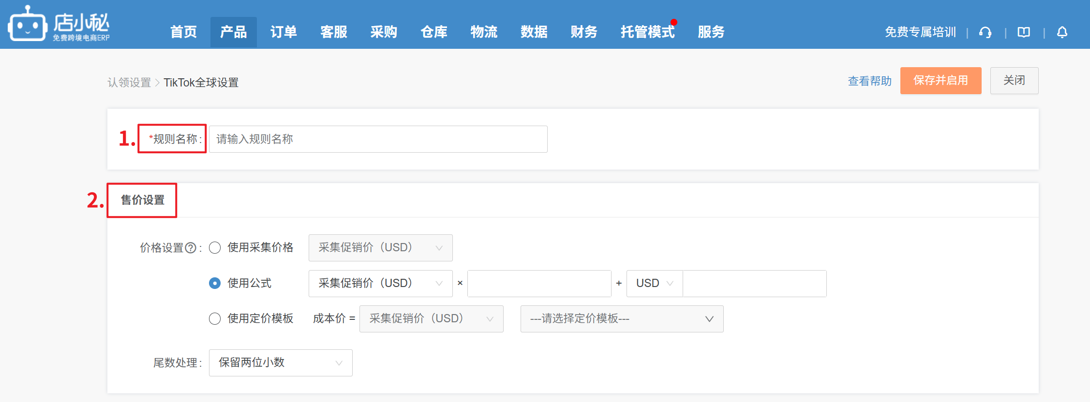Open the 保留两位小数 rounding dropdown
The height and width of the screenshot is (402, 1090).
pos(280,363)
